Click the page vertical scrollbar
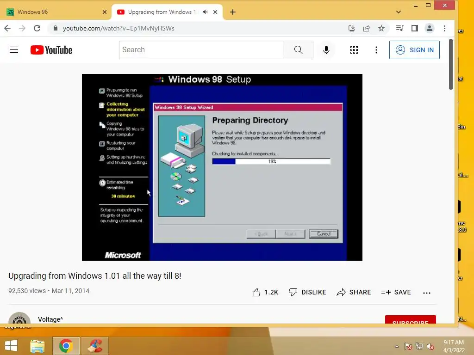This screenshot has width=474, height=355. click(x=451, y=64)
